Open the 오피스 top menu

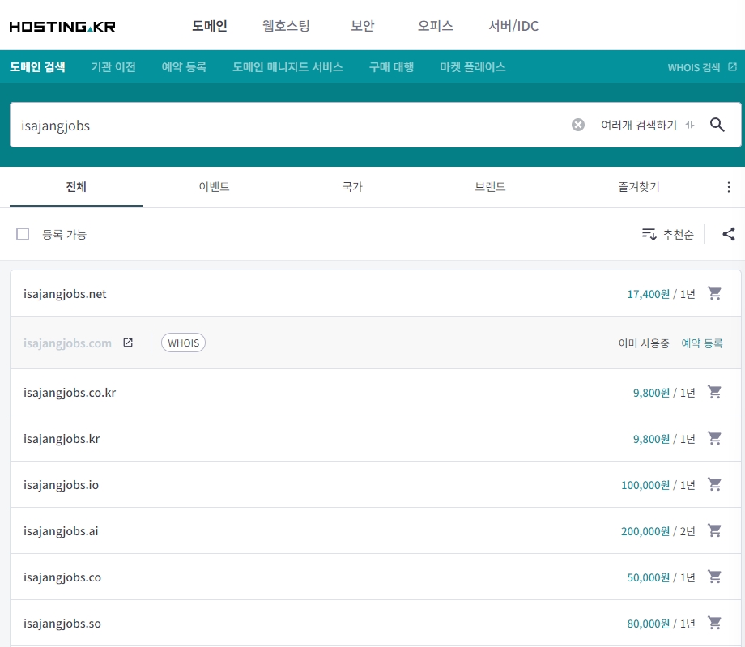coord(435,26)
